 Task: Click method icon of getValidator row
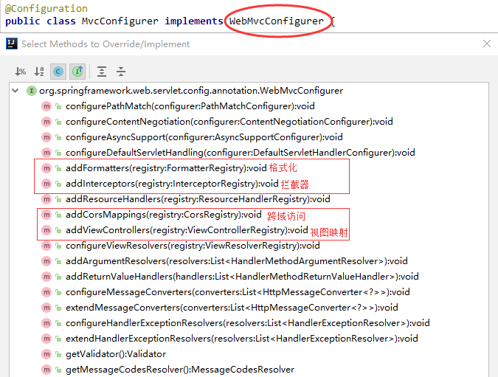46,354
